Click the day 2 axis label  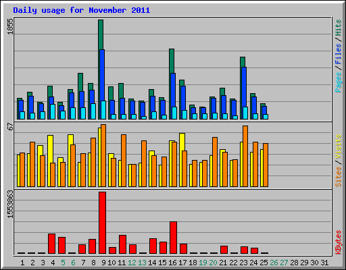(x=32, y=263)
